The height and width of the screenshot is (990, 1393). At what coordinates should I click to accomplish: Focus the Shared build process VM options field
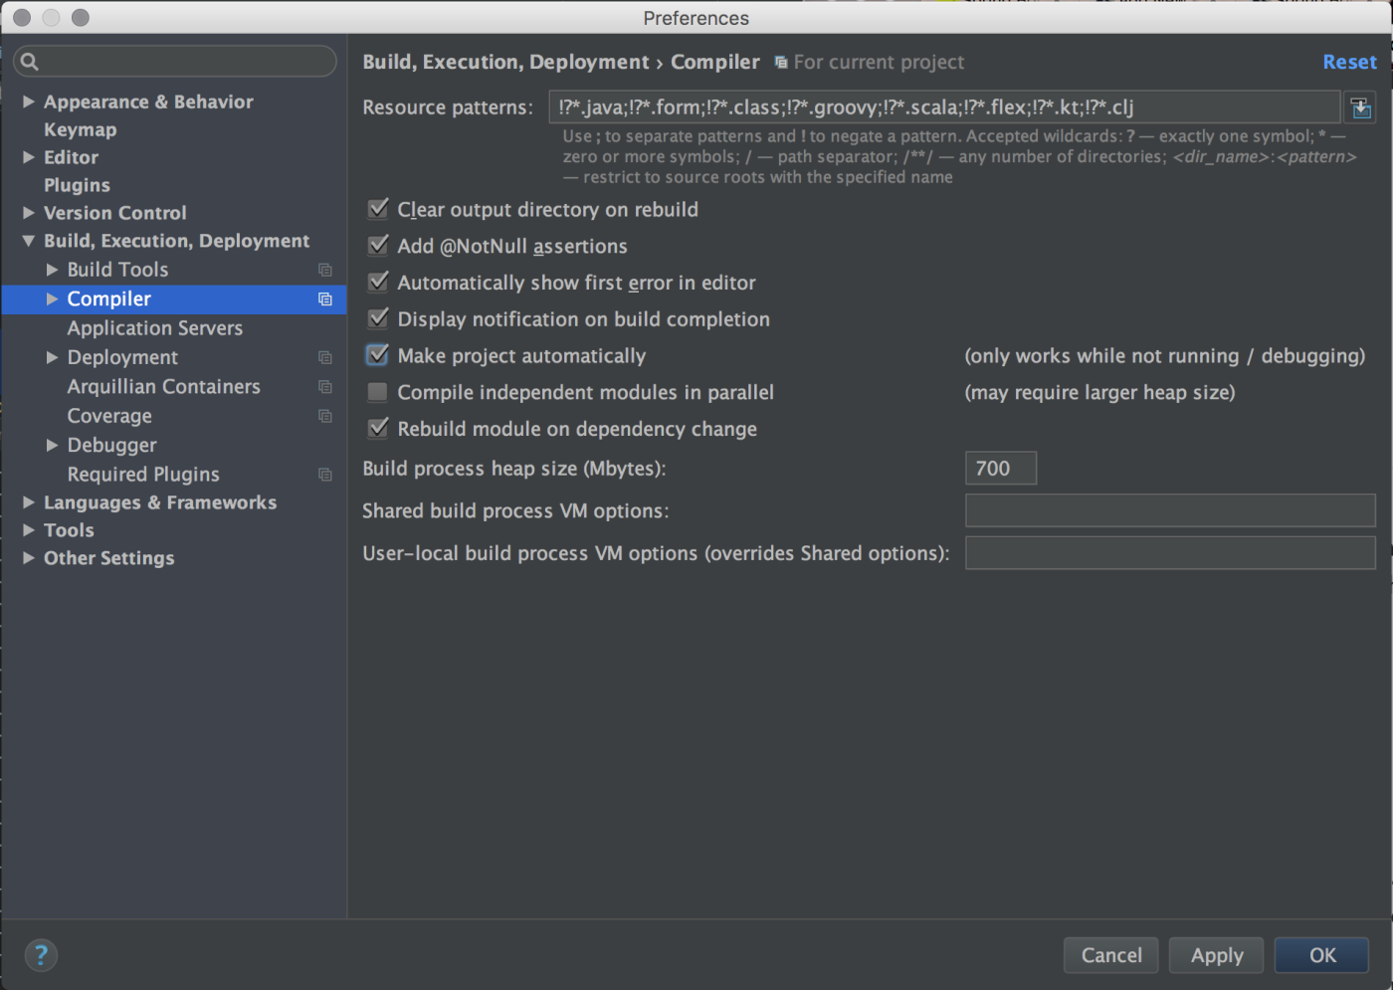click(x=1169, y=510)
